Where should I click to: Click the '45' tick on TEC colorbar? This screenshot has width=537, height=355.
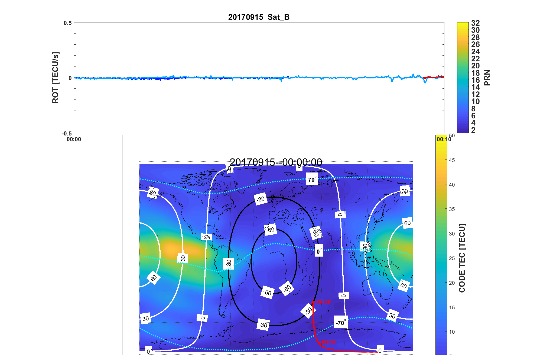(452, 160)
